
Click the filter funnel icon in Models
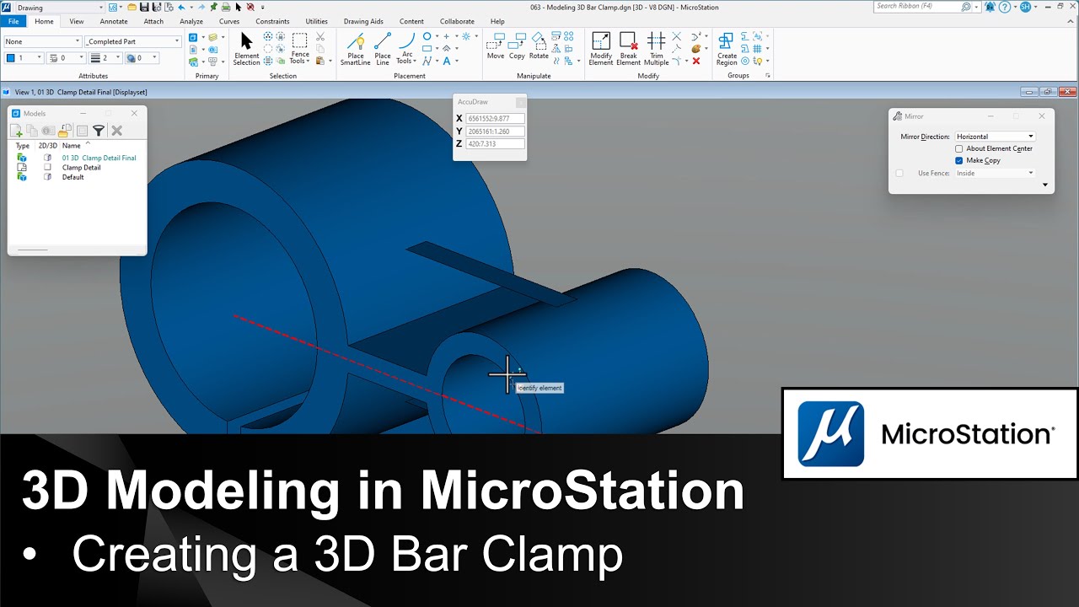point(99,131)
